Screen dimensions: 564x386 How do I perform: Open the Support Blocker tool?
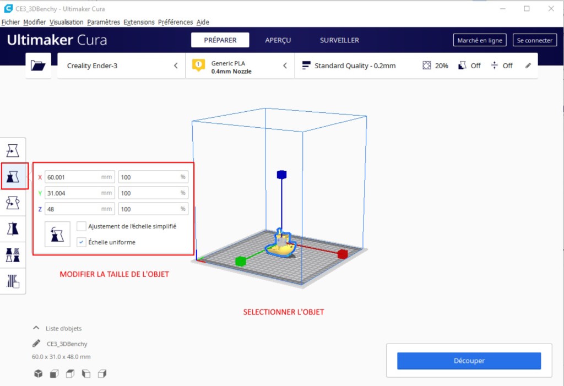[13, 281]
